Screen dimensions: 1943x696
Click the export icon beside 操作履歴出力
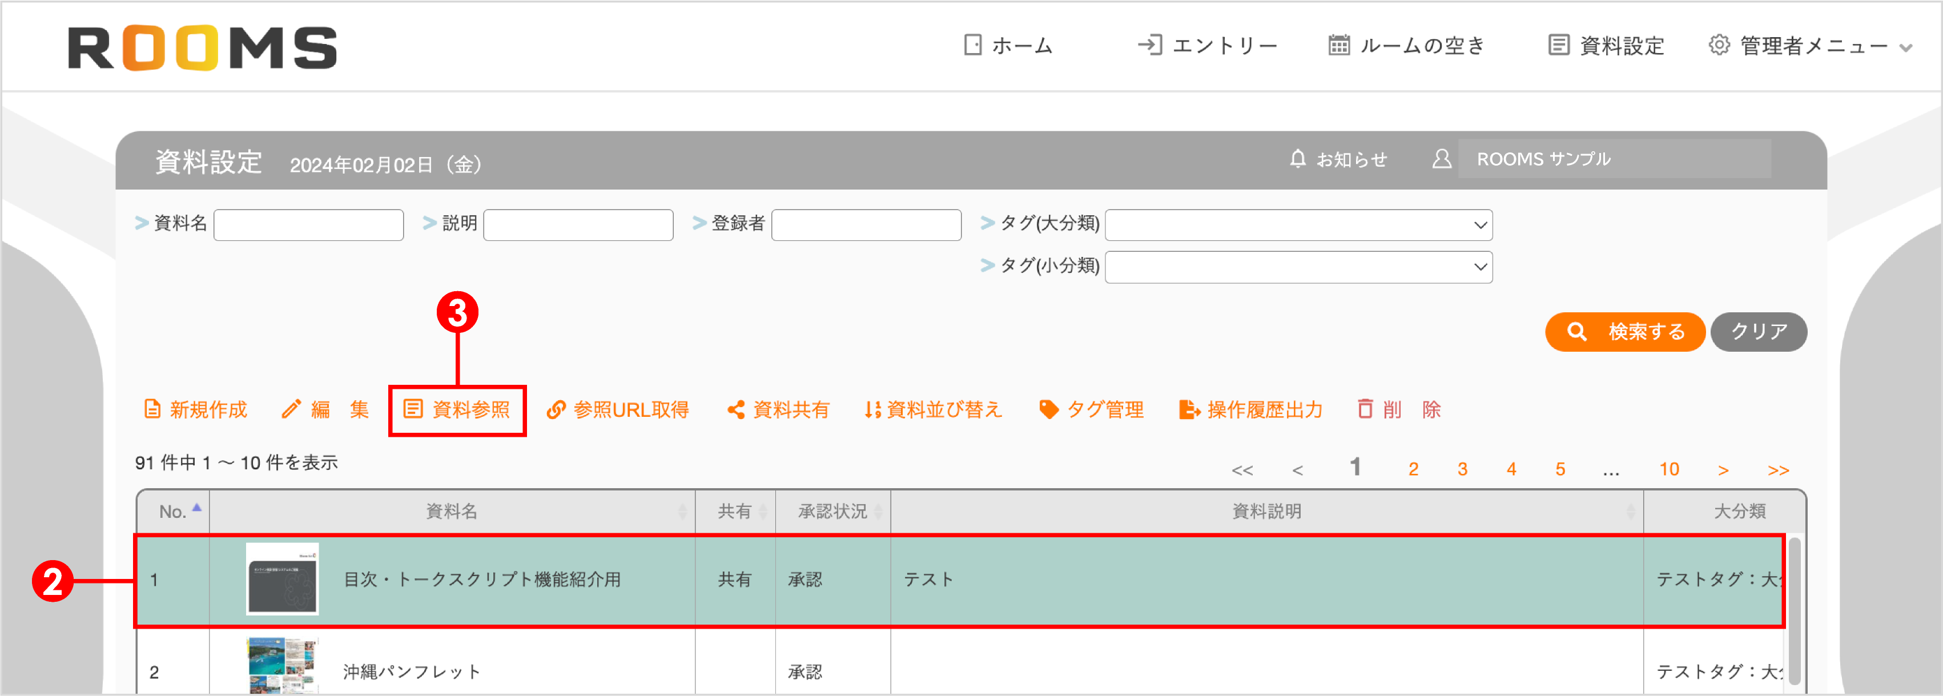1189,409
